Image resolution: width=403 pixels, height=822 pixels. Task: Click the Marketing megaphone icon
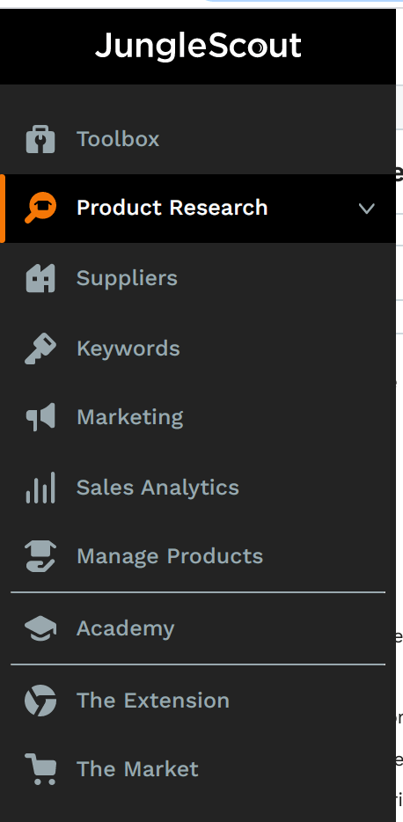tap(40, 417)
